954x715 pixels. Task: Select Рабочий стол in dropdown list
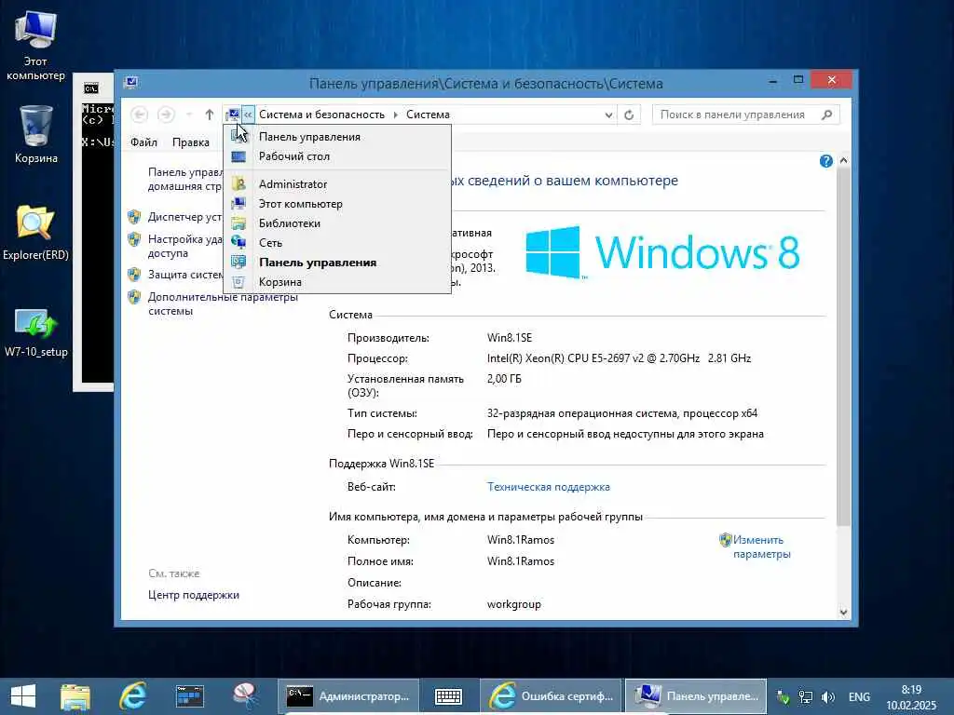pos(337,156)
